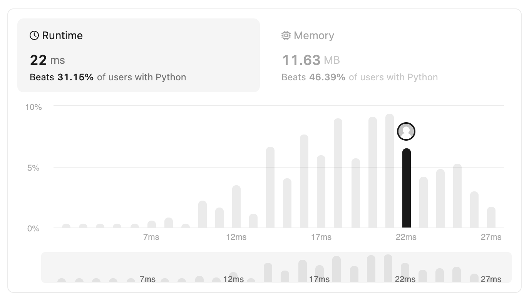Click the 27ms label in the overview strip
This screenshot has height=299, width=529.
point(491,279)
